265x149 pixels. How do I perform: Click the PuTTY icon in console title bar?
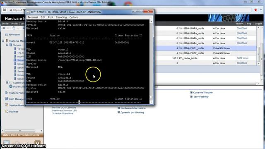[x=28, y=12]
